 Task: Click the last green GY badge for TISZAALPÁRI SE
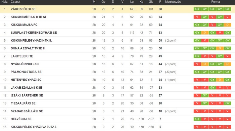pyautogui.click(x=227, y=103)
